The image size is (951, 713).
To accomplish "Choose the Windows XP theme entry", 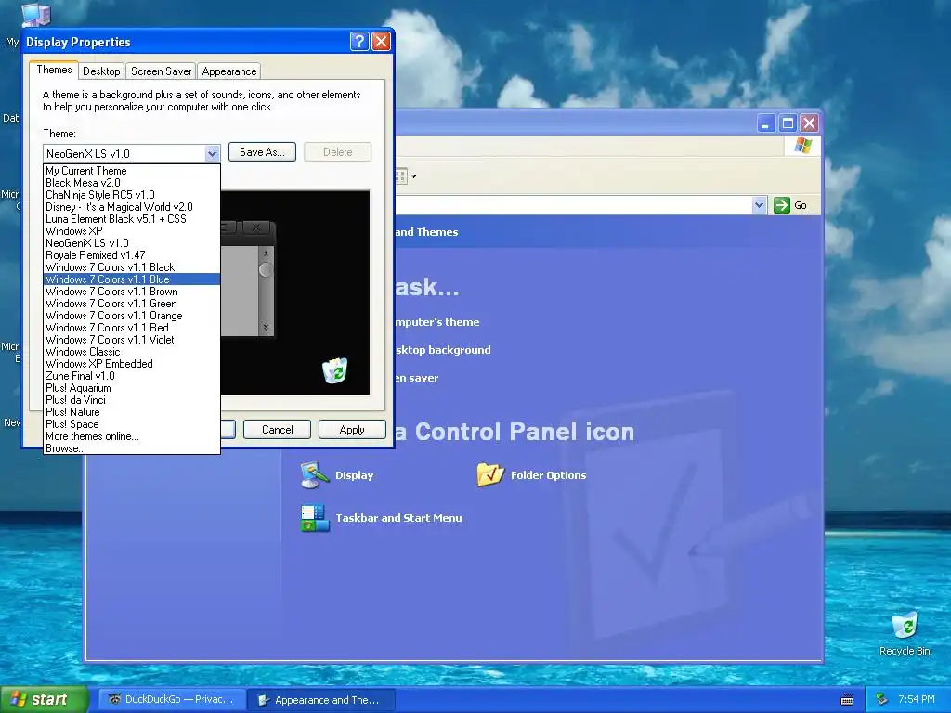I will [x=132, y=231].
